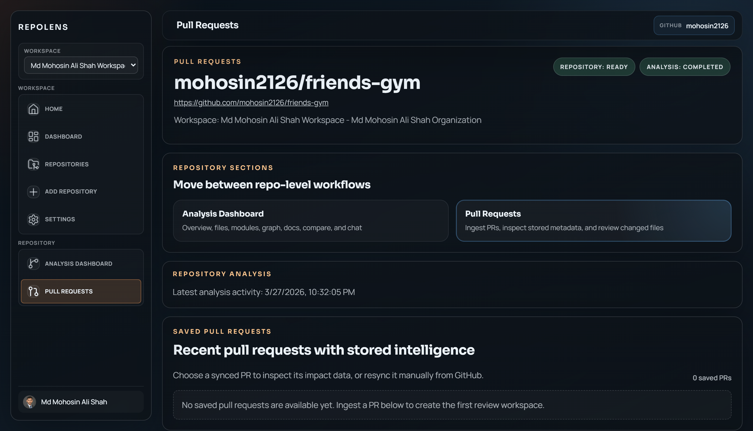
Task: Select Analysis Dashboard in the sidebar navigation
Action: [x=78, y=263]
